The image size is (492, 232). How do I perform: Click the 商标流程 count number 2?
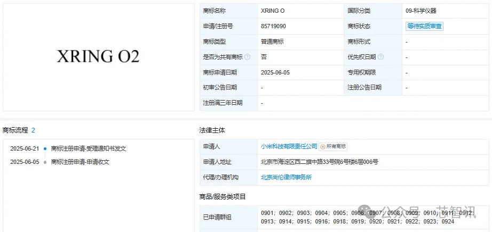point(33,130)
